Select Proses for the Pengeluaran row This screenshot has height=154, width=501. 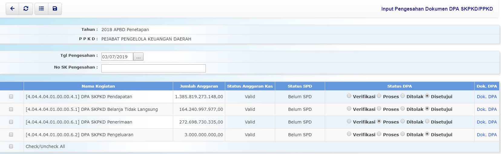pyautogui.click(x=379, y=134)
